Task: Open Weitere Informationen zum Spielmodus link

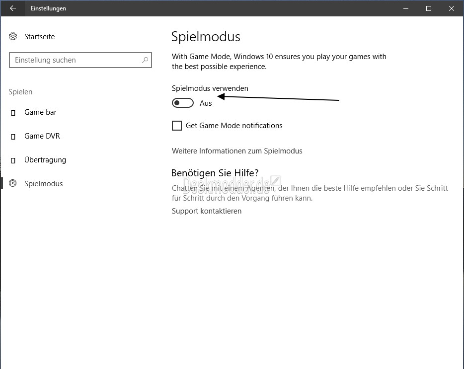Action: [x=237, y=151]
